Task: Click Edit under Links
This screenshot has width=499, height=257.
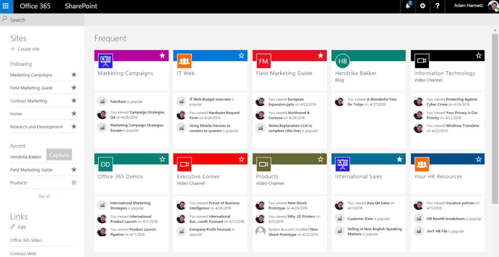Action: (22, 227)
